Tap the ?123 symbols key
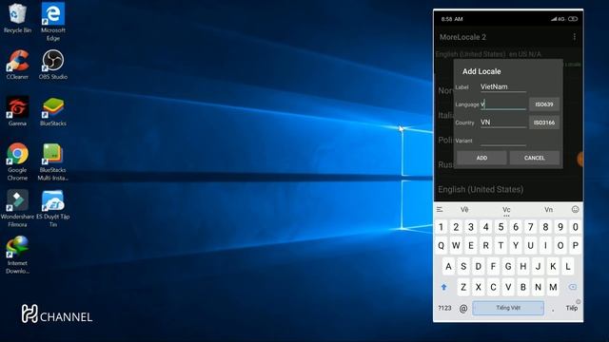The height and width of the screenshot is (342, 609). (x=444, y=308)
